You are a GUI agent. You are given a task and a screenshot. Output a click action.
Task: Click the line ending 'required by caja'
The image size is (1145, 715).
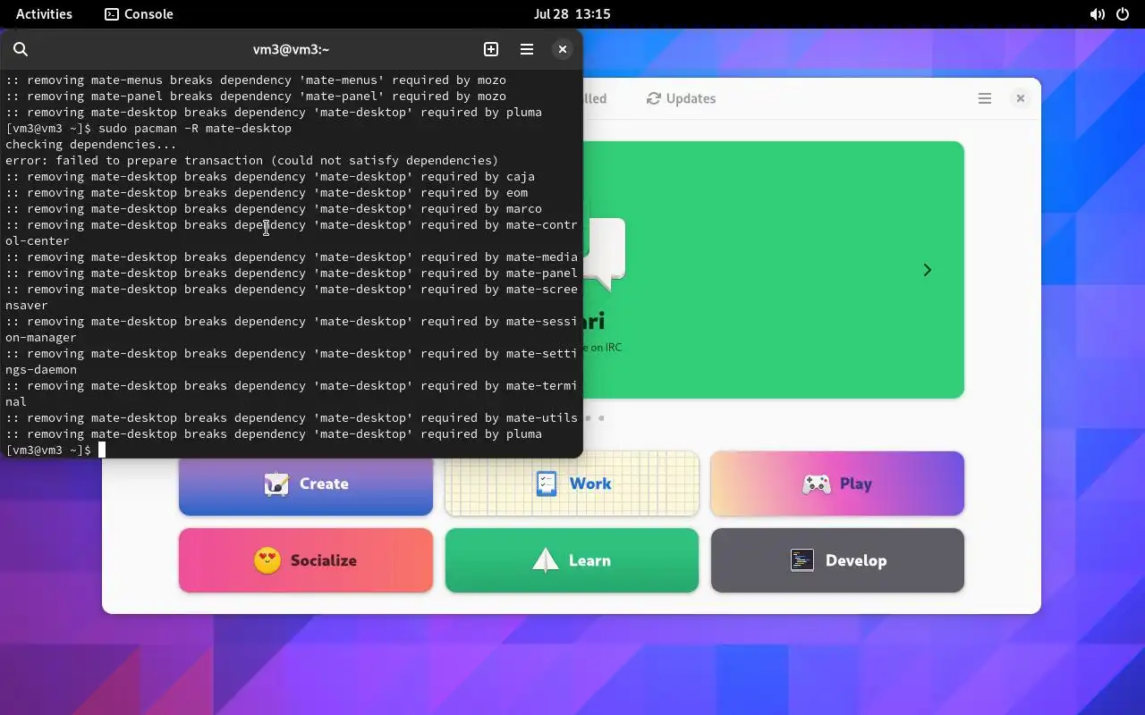(x=270, y=176)
